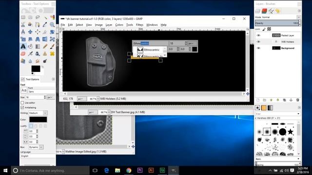The height and width of the screenshot is (175, 312).
Task: Select the Pencil tool
Action: coord(45,46)
